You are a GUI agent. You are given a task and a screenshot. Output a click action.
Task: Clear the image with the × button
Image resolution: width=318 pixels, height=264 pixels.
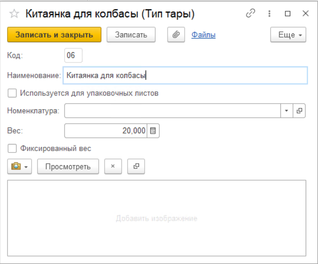[113, 167]
